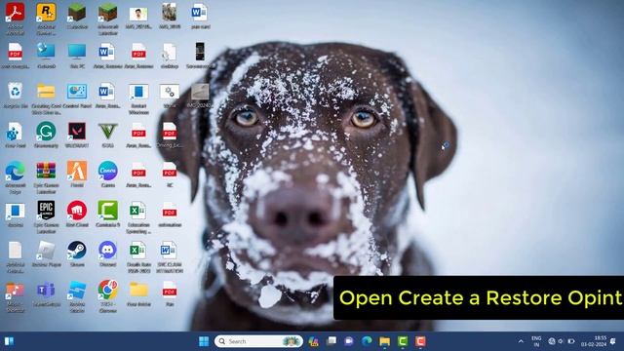Open the Windows Start button
Image resolution: width=624 pixels, height=351 pixels.
pyautogui.click(x=204, y=341)
